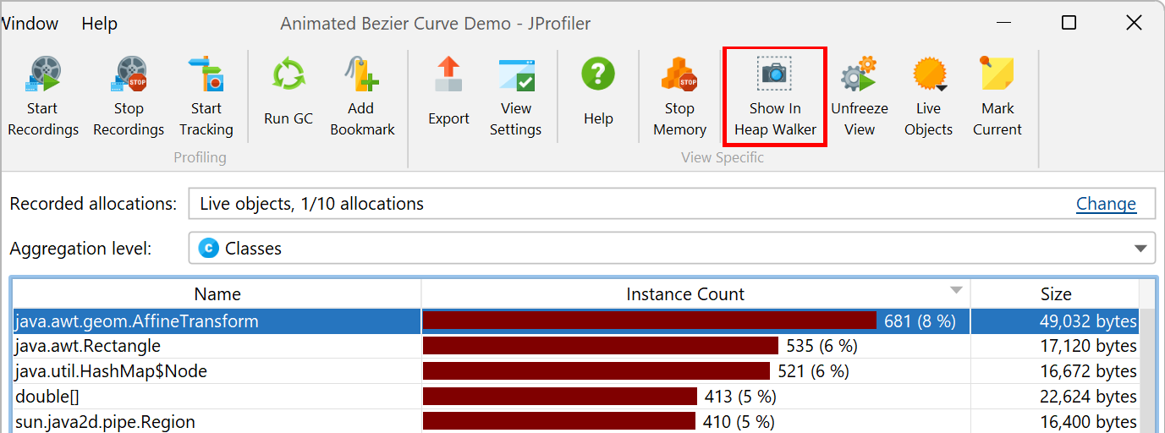Open the Aggregation level Classes dropdown

point(672,249)
